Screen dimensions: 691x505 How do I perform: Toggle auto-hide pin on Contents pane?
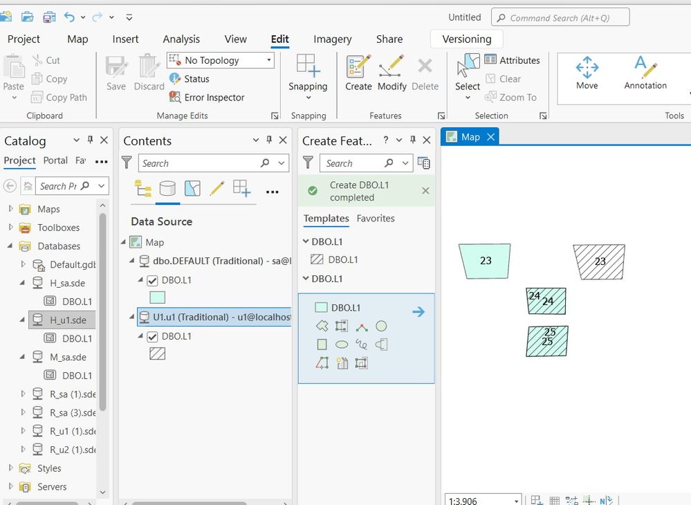[x=269, y=140]
